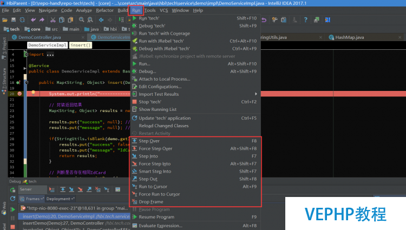Click the Replace icon next to Find
406x230 pixels.
[90, 20]
